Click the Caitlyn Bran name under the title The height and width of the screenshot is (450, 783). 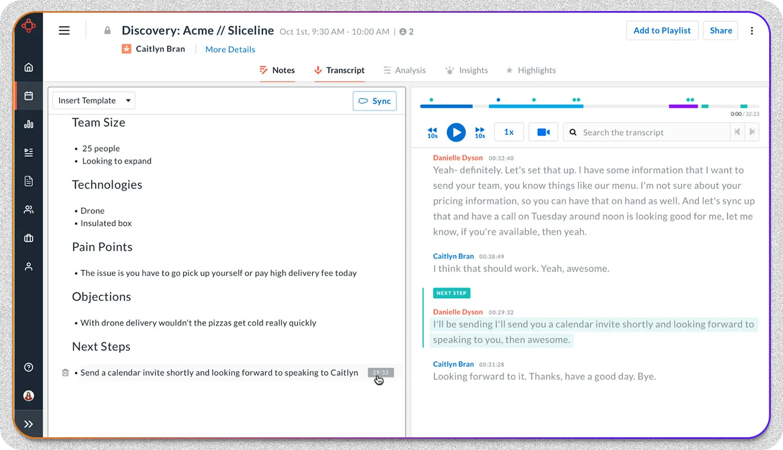[x=160, y=49]
